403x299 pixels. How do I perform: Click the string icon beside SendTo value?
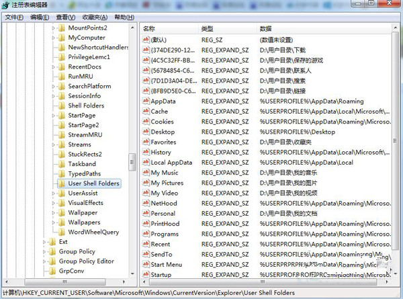[146, 254]
